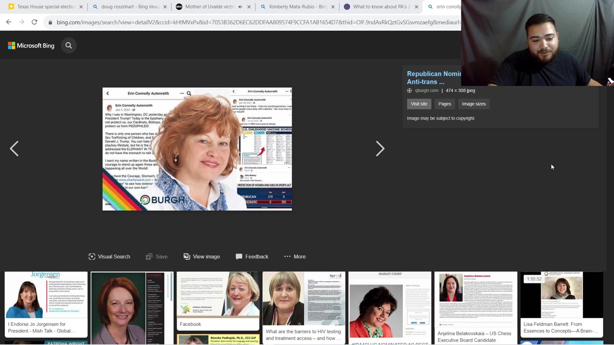Send Feedback on image
614x345 pixels.
(252, 256)
